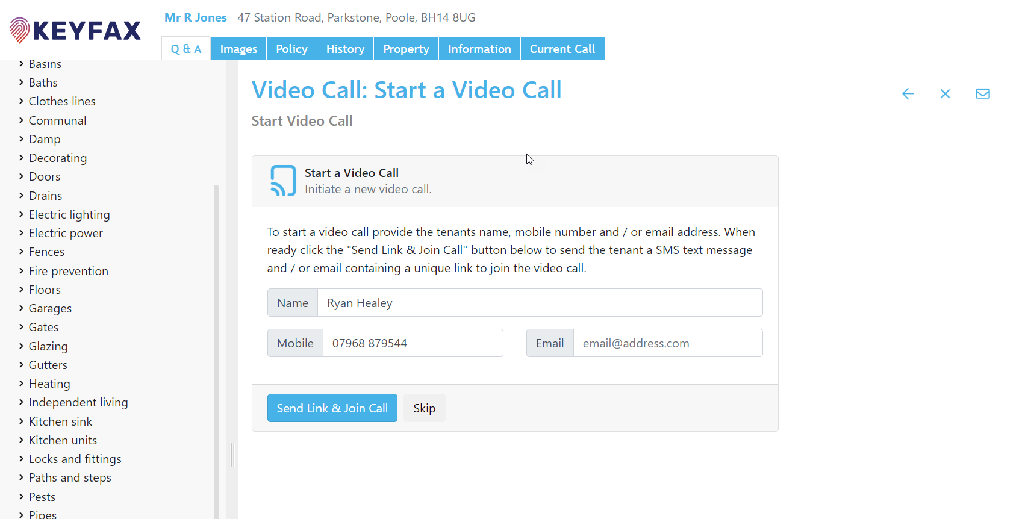Expand the Damp category chevron
The image size is (1025, 519).
pyautogui.click(x=22, y=139)
